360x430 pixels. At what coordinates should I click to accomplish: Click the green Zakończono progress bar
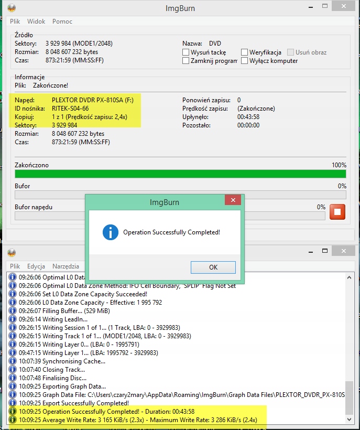tap(180, 174)
